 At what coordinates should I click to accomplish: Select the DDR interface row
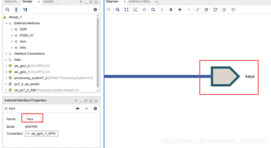(x=23, y=29)
